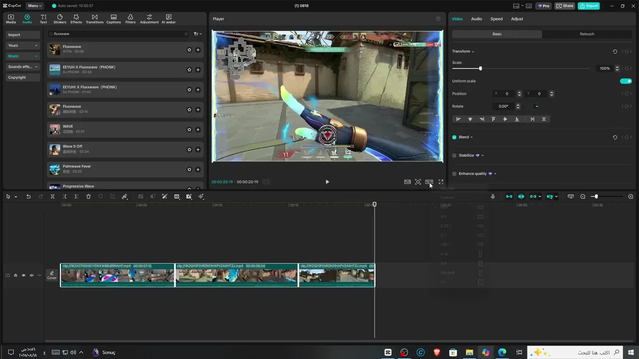The width and height of the screenshot is (639, 359).
Task: Split clip at playhead
Action: pyautogui.click(x=52, y=196)
